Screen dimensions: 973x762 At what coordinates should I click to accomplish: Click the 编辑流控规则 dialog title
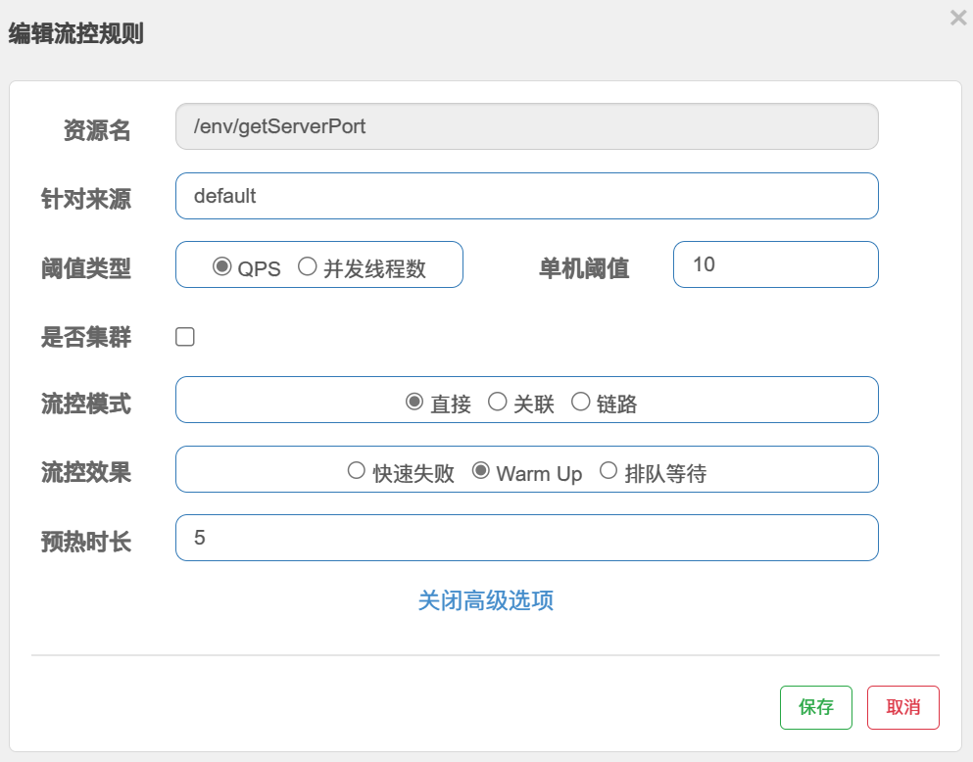pos(75,33)
